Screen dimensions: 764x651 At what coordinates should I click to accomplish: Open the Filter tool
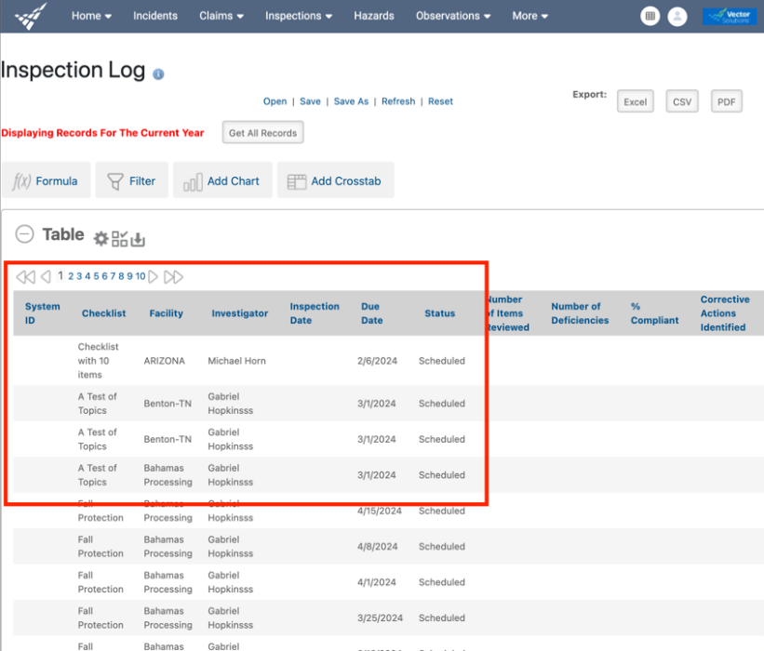[x=131, y=180]
